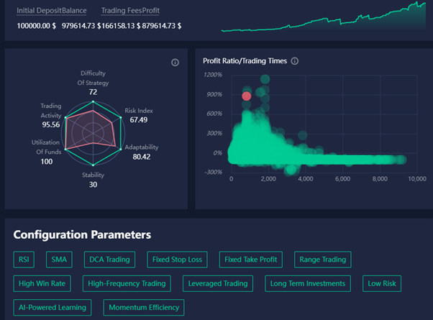The height and width of the screenshot is (320, 433).
Task: Click the red highlighted scatter point
Action: [247, 96]
